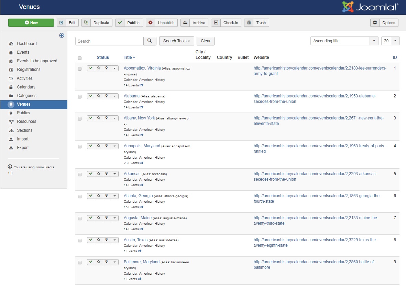Go to Categories in the sidebar menu
Screen dimensions: 406x286
click(26, 96)
